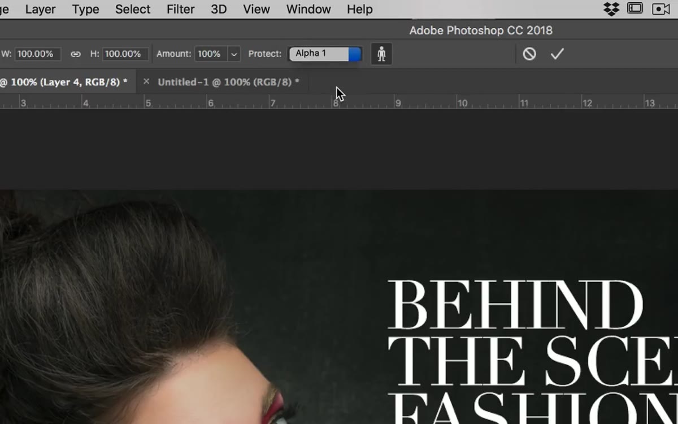Close the Untitled-1 document tab
The image size is (678, 424).
tap(146, 81)
